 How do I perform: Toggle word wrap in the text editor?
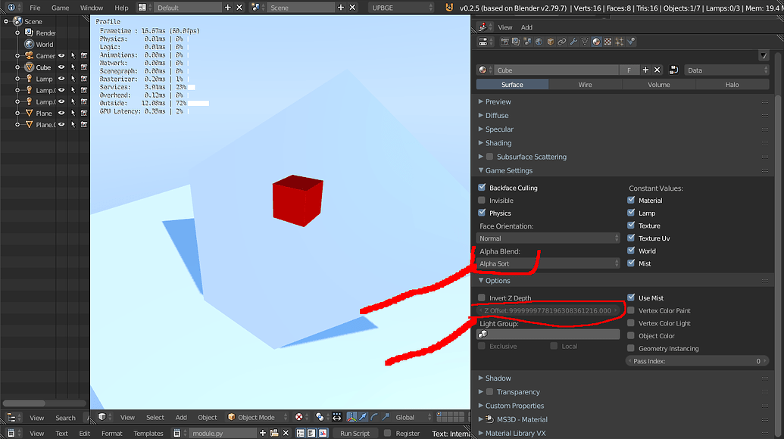pos(311,433)
